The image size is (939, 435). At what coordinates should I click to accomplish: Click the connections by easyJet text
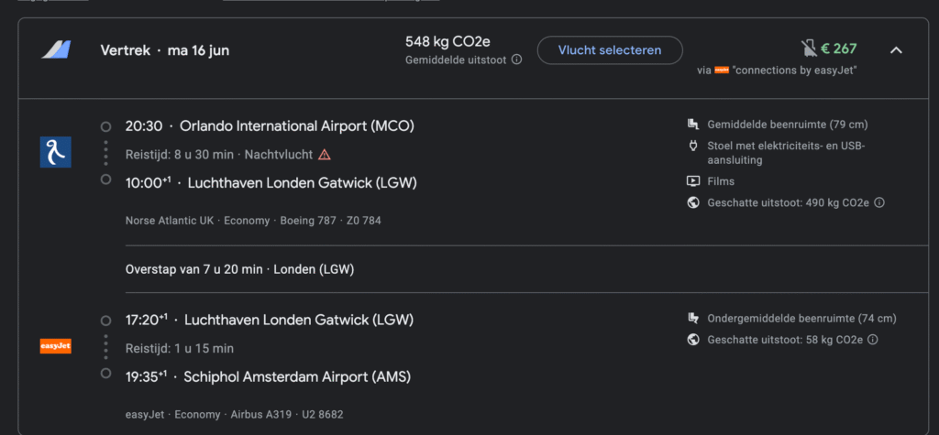click(794, 71)
